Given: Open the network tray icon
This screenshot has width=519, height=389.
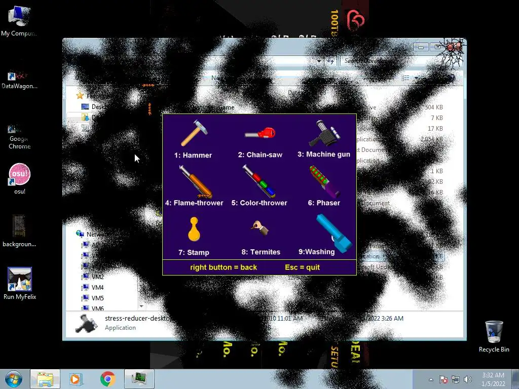Looking at the screenshot, I should pos(456,379).
